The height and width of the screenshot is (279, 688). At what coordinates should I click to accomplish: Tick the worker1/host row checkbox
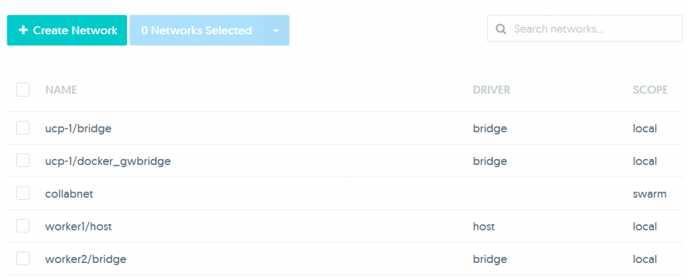[23, 226]
